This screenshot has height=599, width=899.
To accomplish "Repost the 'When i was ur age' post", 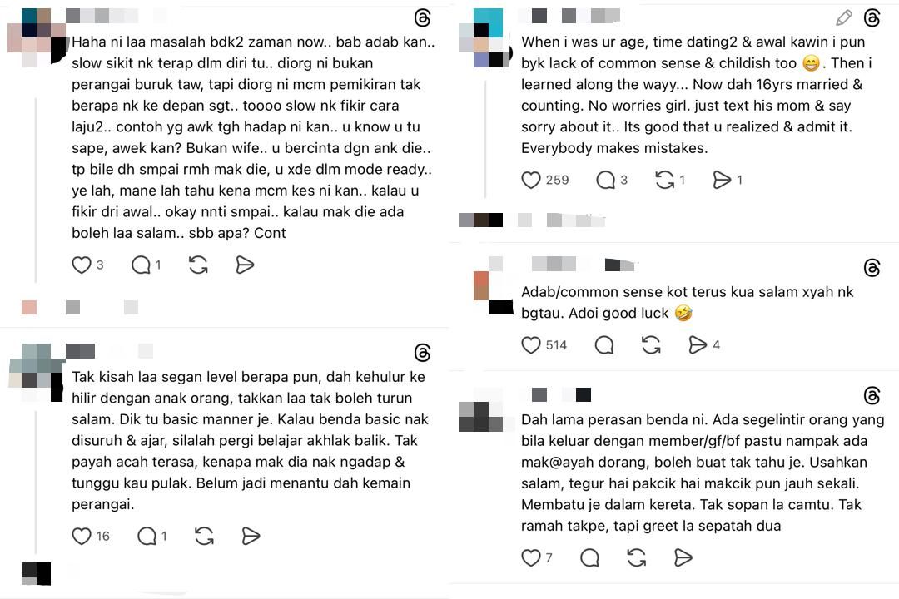I will tap(664, 180).
